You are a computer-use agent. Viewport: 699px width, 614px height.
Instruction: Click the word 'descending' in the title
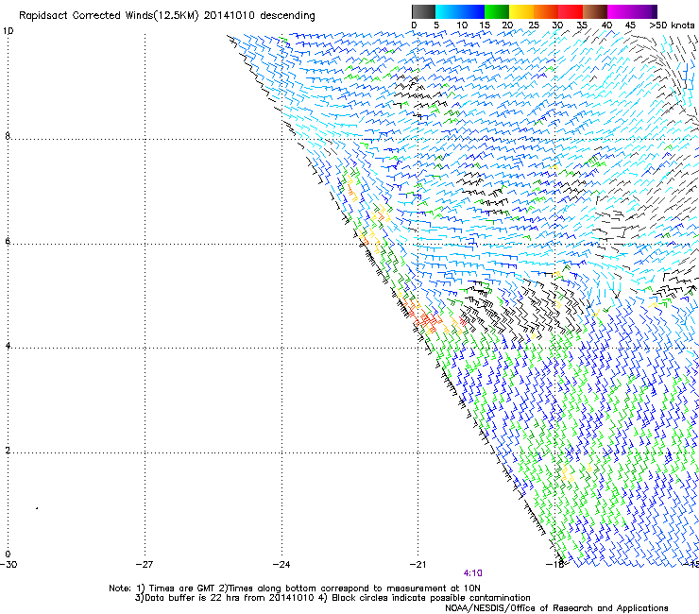tap(287, 16)
